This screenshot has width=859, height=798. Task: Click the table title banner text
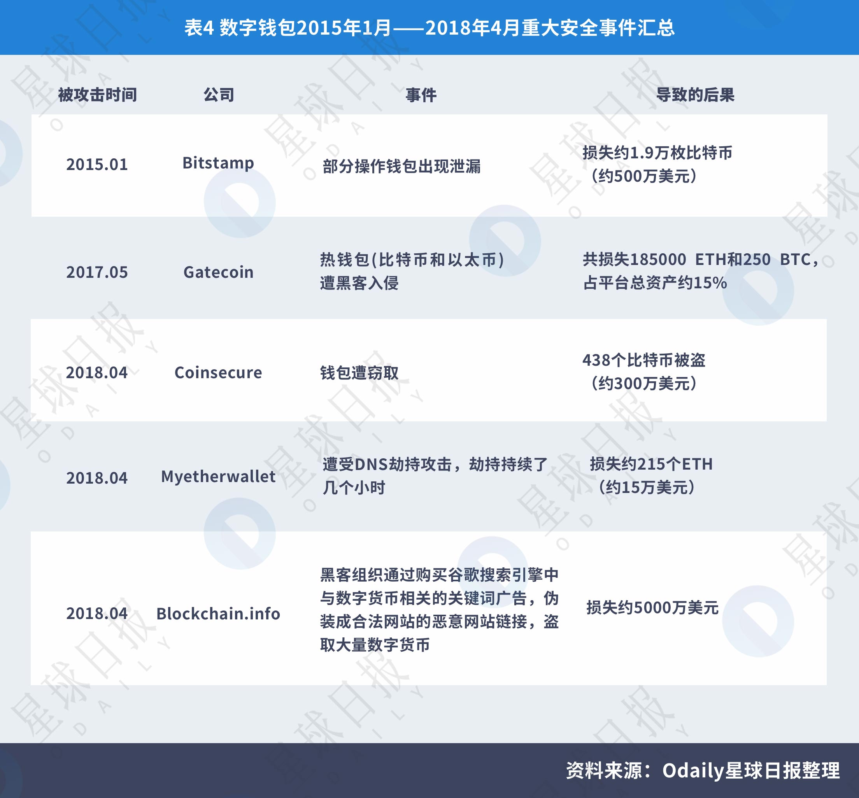[x=429, y=28]
